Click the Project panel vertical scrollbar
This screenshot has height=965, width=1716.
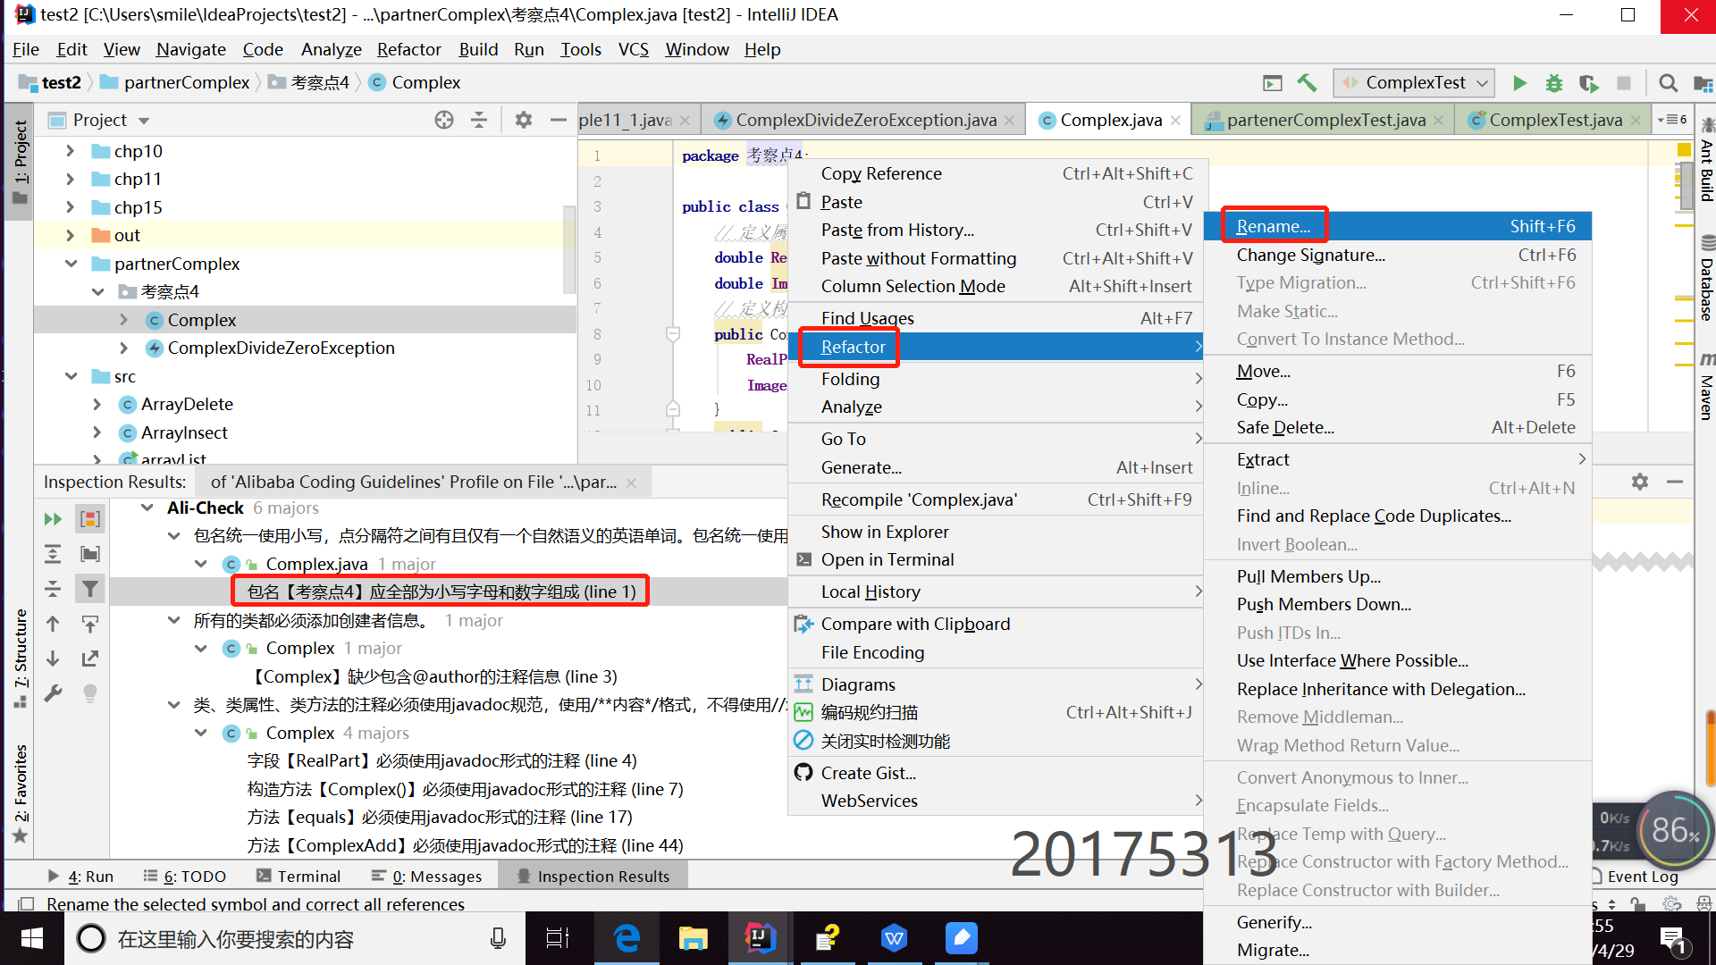click(568, 249)
